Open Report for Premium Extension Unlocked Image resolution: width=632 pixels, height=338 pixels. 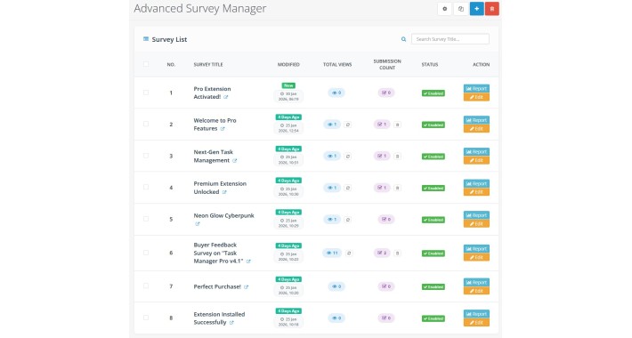pyautogui.click(x=476, y=183)
